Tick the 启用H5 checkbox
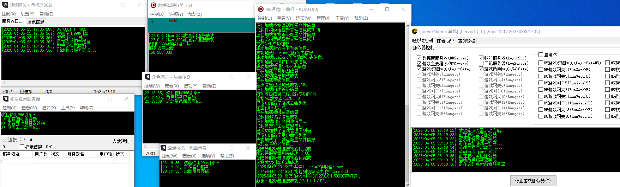The image size is (620, 187). pos(541,54)
